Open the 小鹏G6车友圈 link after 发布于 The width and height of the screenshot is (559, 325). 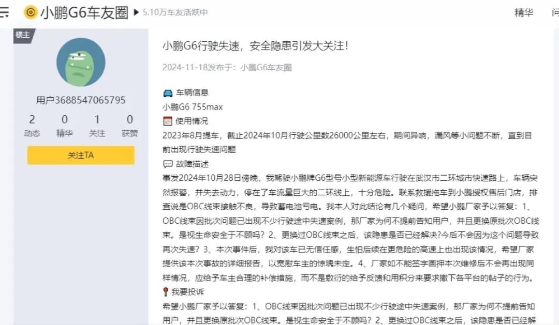pyautogui.click(x=266, y=68)
